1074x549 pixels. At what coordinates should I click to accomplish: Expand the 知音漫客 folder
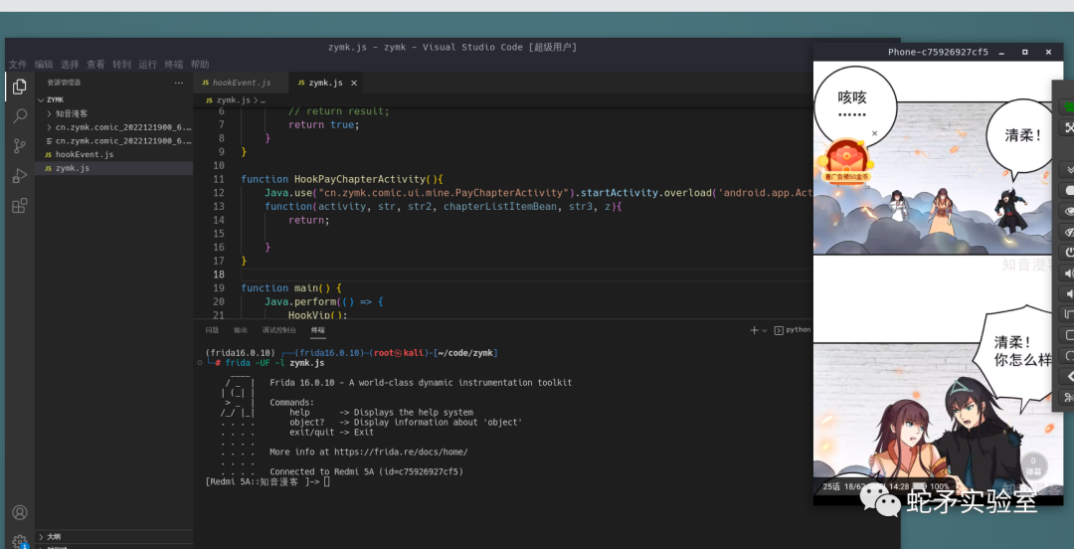click(113, 113)
